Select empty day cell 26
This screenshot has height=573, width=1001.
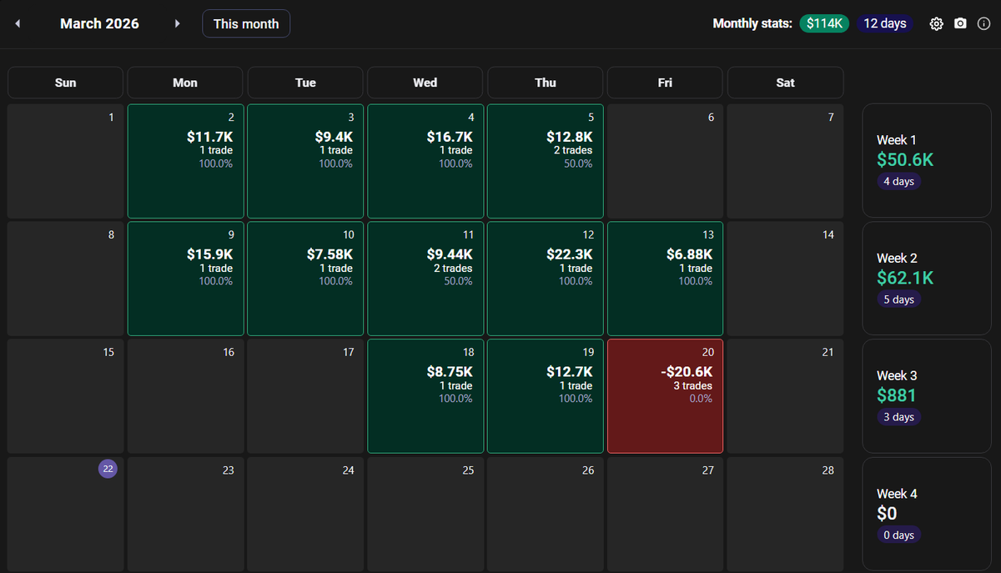tap(546, 514)
